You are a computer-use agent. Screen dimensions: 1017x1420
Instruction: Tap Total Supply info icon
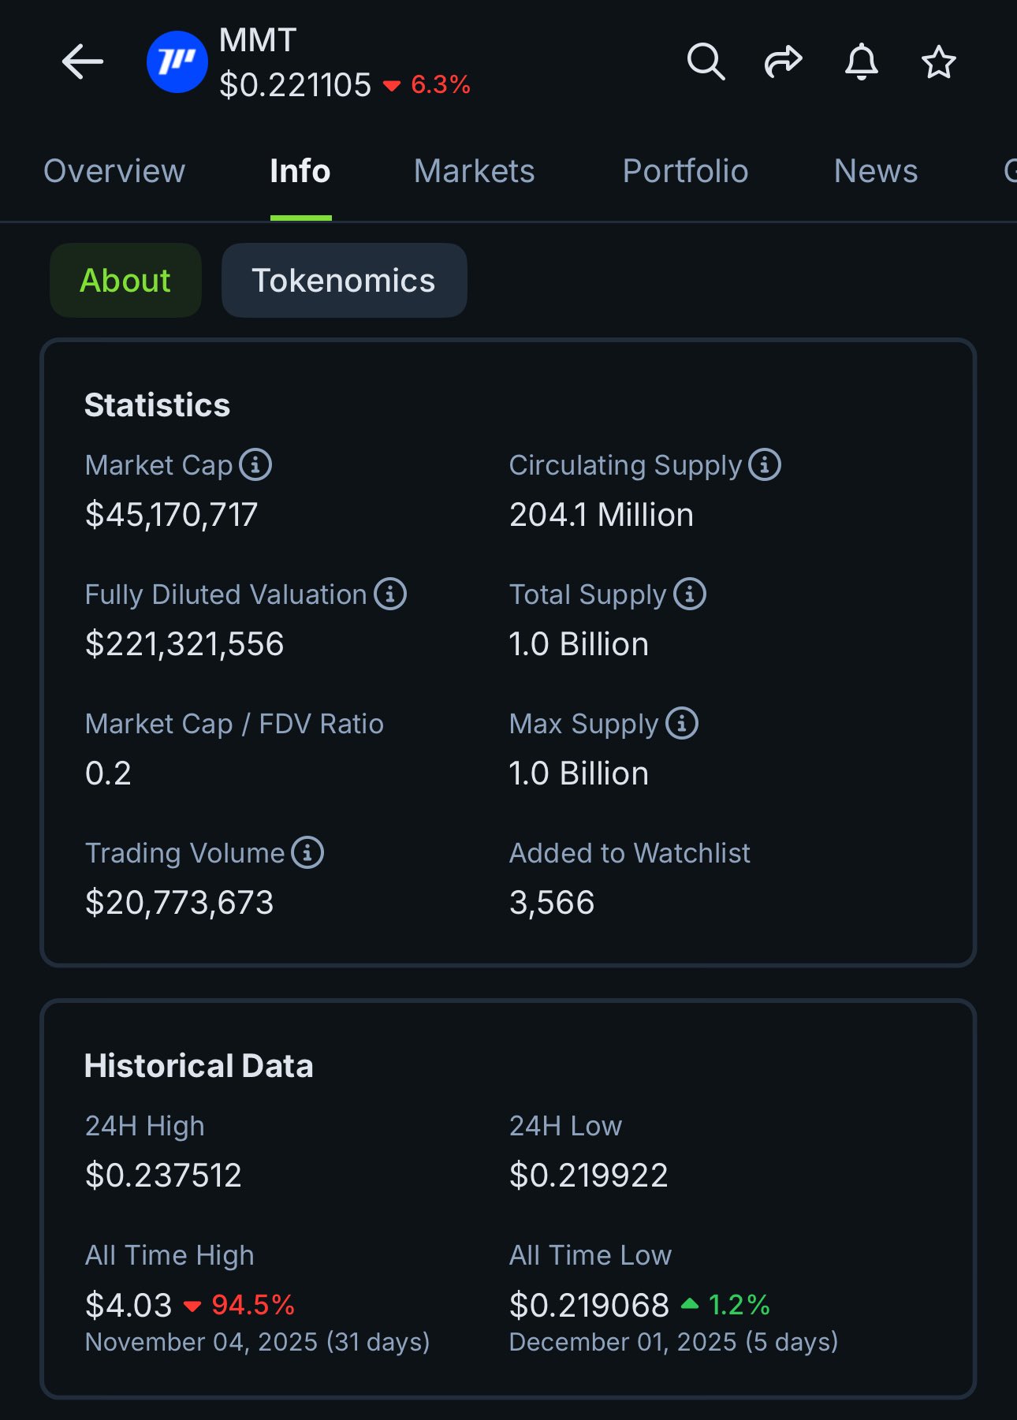(x=690, y=594)
